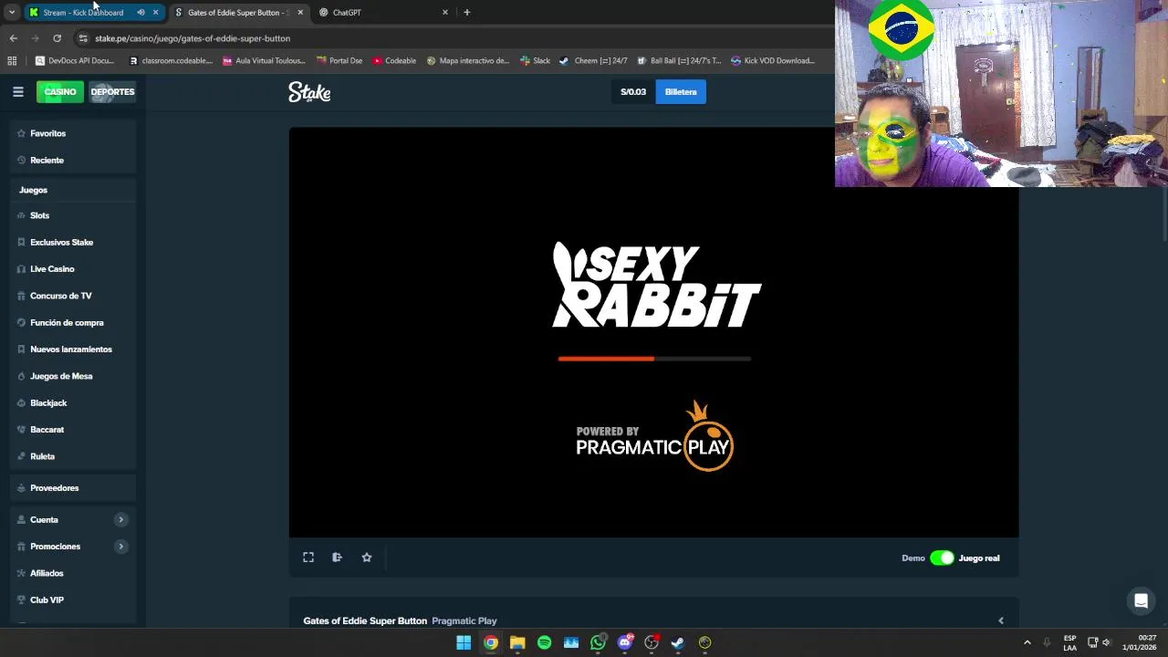
Task: Click ESP LAA language indicator
Action: (x=1069, y=642)
